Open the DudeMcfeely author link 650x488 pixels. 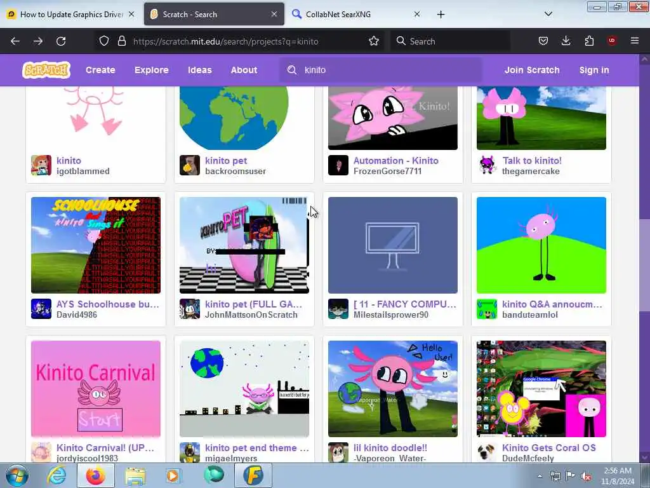pyautogui.click(x=528, y=459)
